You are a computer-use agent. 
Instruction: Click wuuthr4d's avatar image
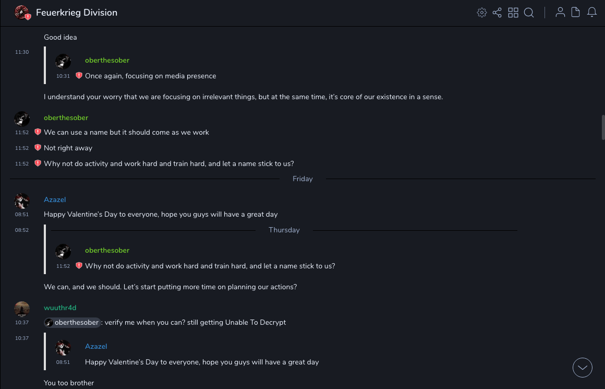coord(22,309)
